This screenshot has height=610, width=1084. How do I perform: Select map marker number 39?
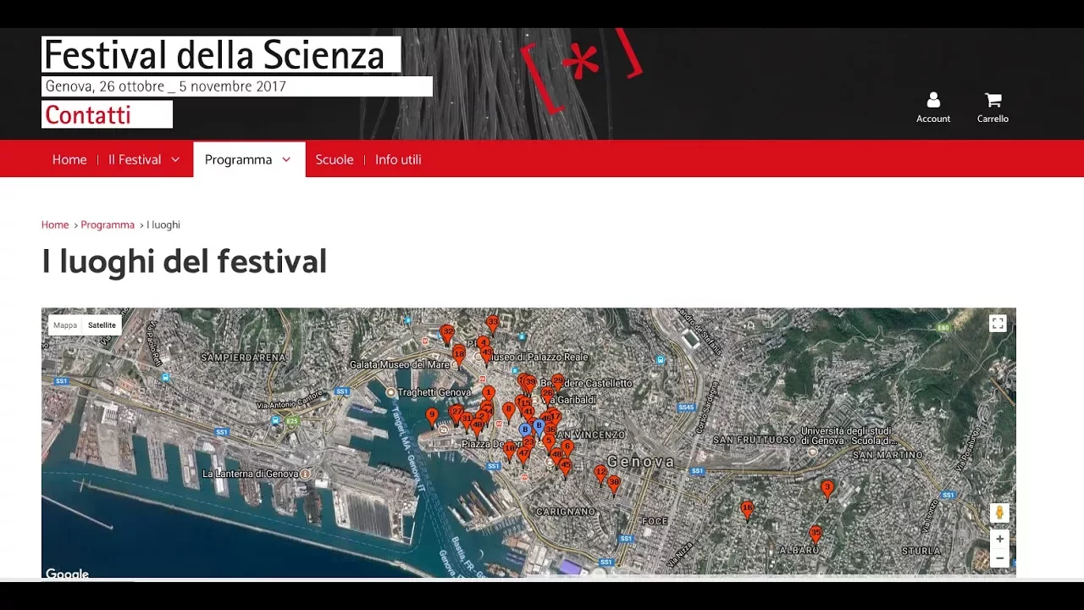[530, 385]
